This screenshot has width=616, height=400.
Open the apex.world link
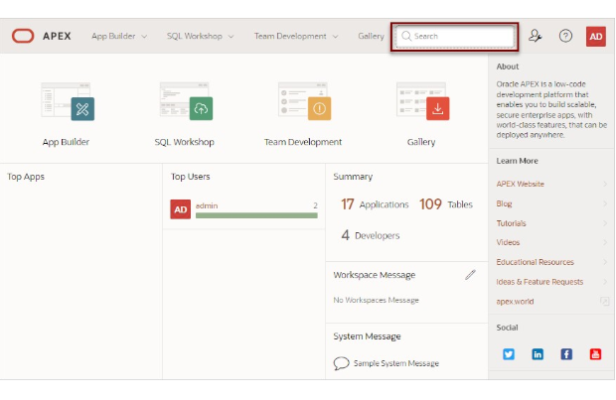tap(515, 302)
